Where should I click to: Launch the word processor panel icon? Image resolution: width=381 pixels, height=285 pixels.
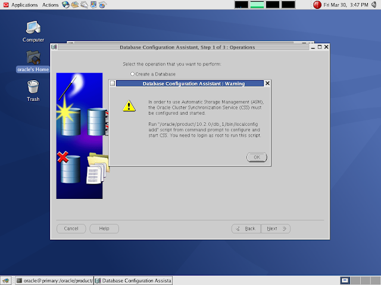(x=84, y=5)
